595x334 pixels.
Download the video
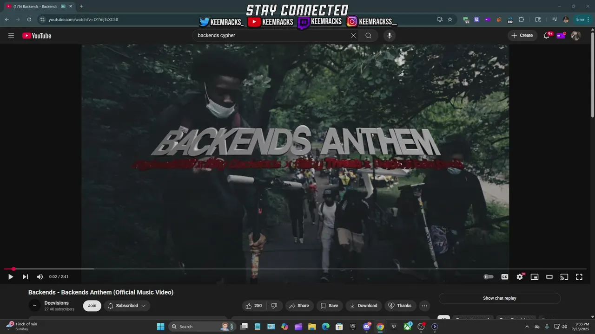click(364, 306)
